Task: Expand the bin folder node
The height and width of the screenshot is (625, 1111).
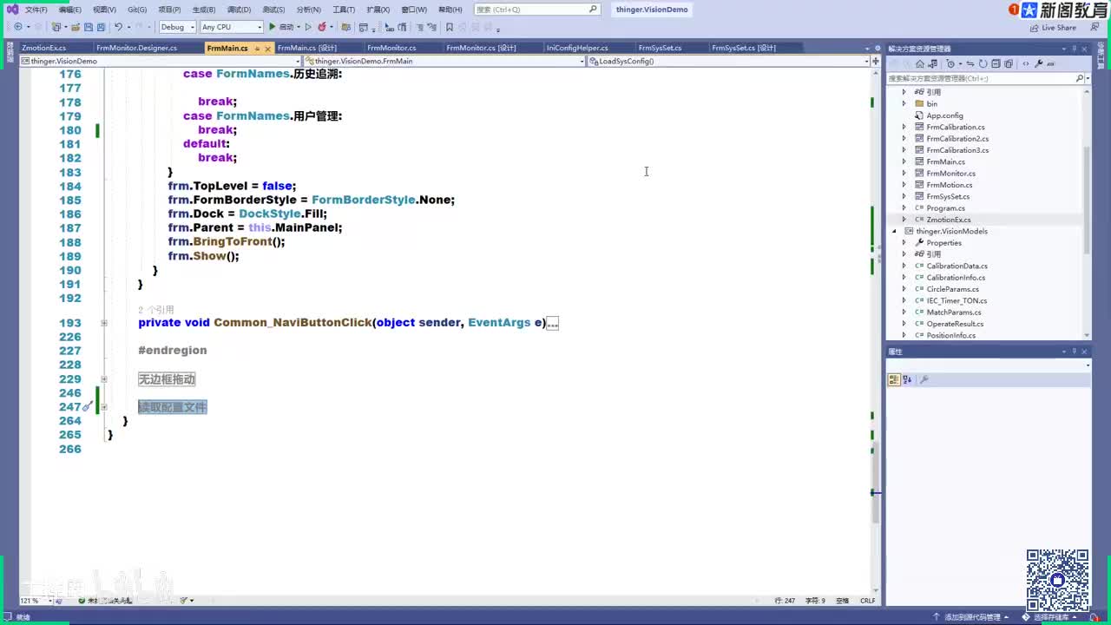Action: coord(904,103)
